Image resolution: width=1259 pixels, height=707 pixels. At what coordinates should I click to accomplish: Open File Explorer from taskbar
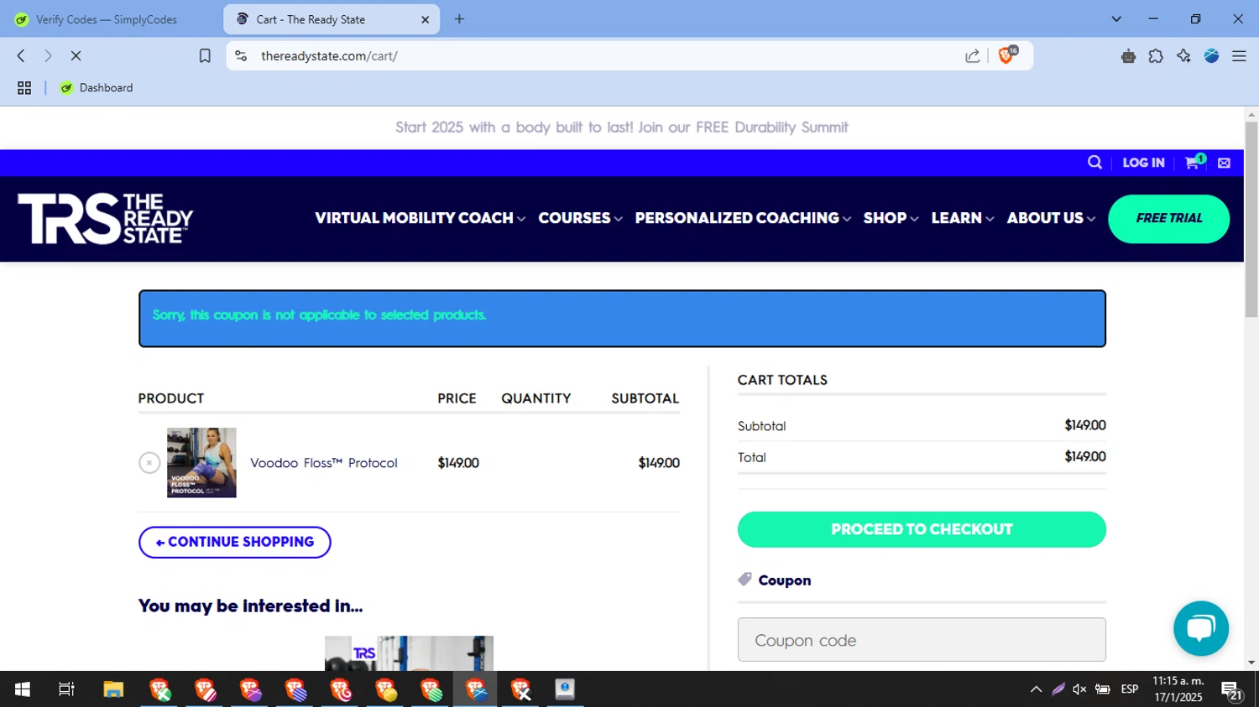pyautogui.click(x=113, y=689)
